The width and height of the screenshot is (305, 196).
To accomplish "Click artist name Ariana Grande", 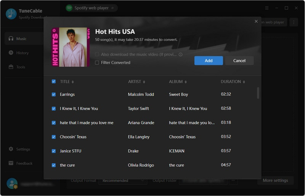I will click(x=141, y=123).
